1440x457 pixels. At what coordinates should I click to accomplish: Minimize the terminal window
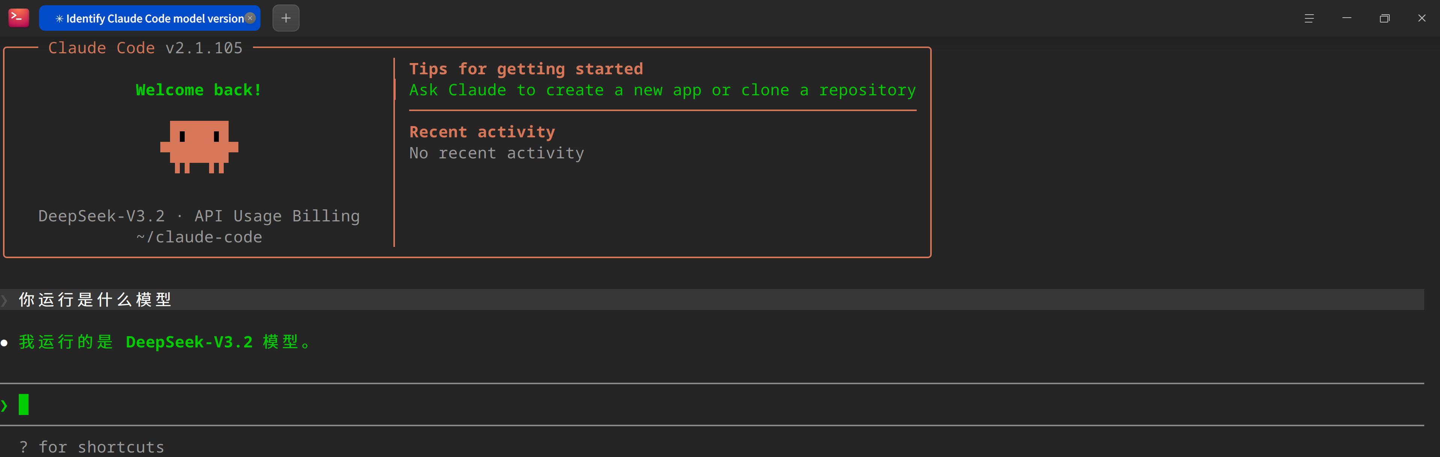pyautogui.click(x=1347, y=18)
